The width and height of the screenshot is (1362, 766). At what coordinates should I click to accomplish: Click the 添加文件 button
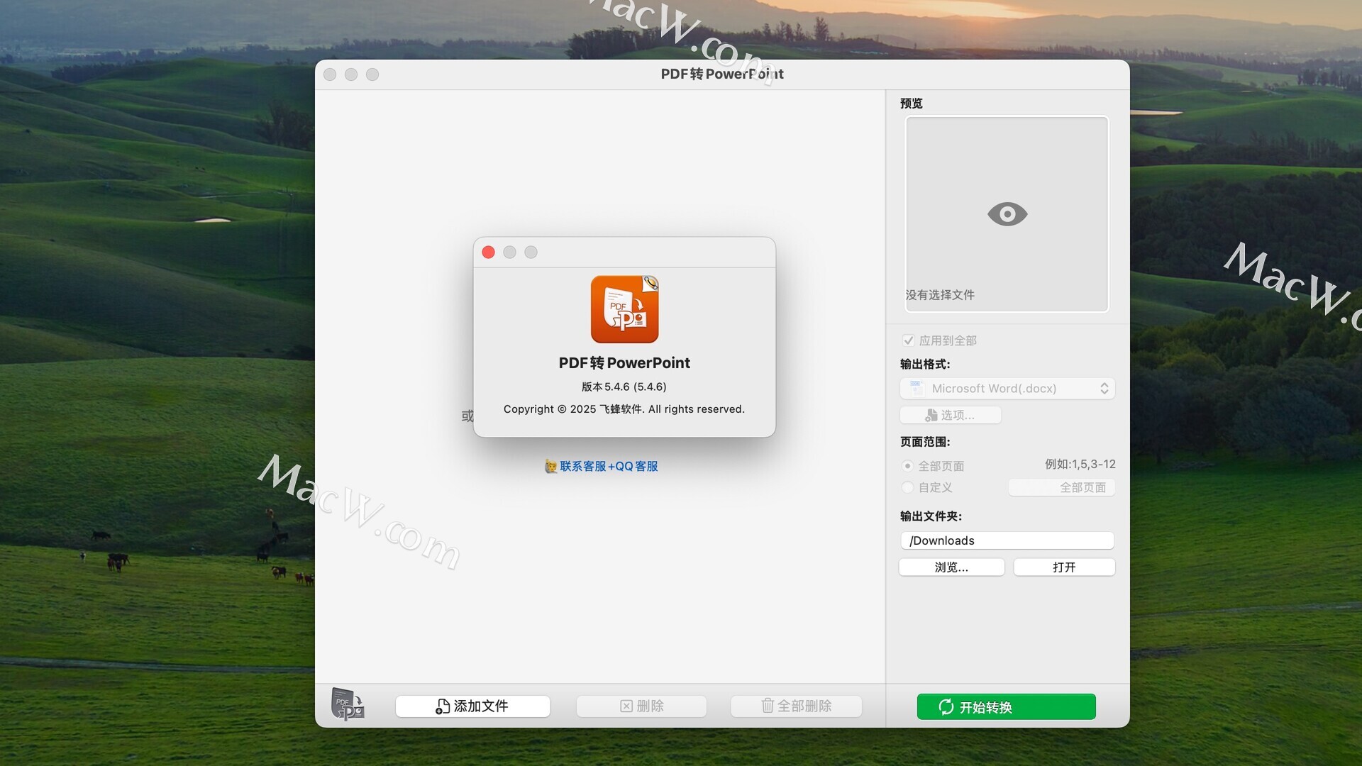(472, 706)
